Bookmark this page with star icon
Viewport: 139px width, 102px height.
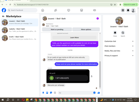click(115, 4)
